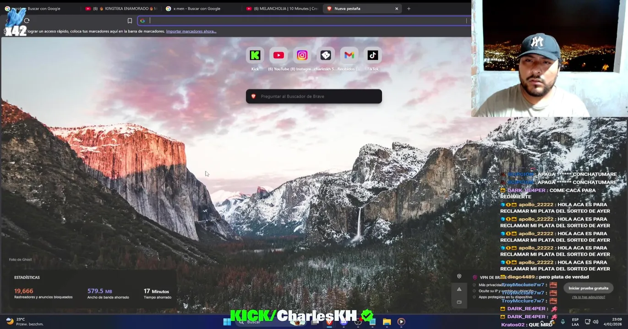Open the Gmail Recibidos shortcut tile

349,55
